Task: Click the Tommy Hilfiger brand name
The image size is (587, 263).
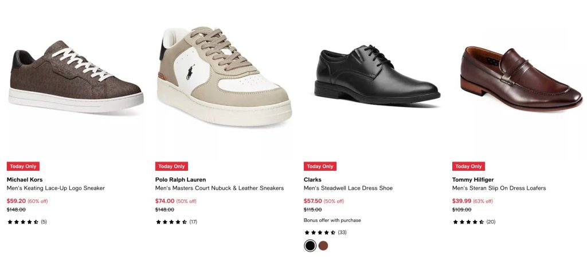Action: click(x=473, y=179)
